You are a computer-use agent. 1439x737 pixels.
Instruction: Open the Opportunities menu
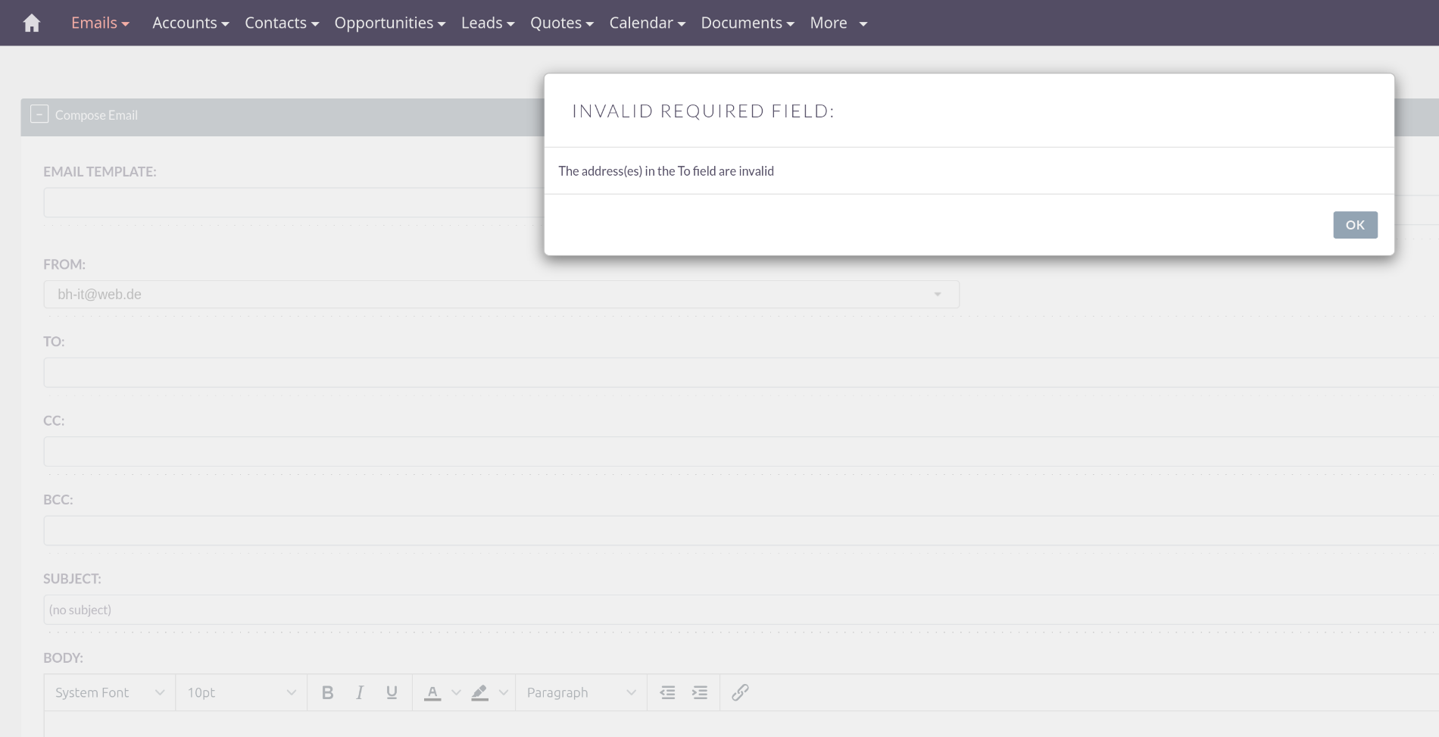390,23
